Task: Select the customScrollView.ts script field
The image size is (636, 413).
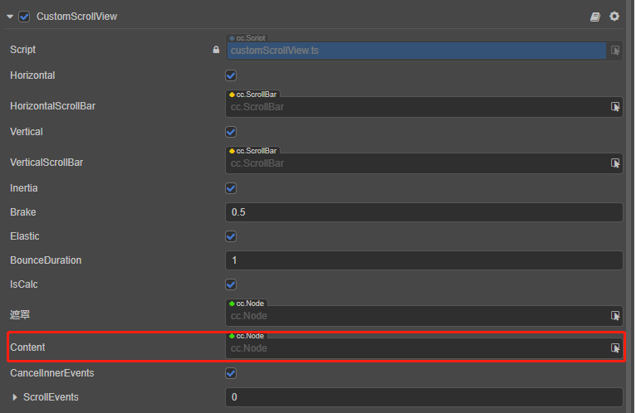Action: (x=417, y=51)
